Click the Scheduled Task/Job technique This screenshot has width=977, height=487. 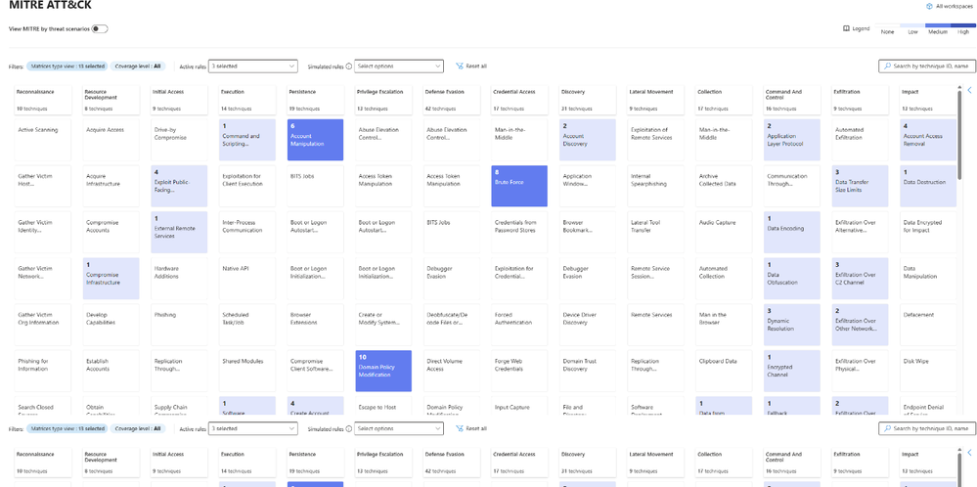[x=247, y=325]
